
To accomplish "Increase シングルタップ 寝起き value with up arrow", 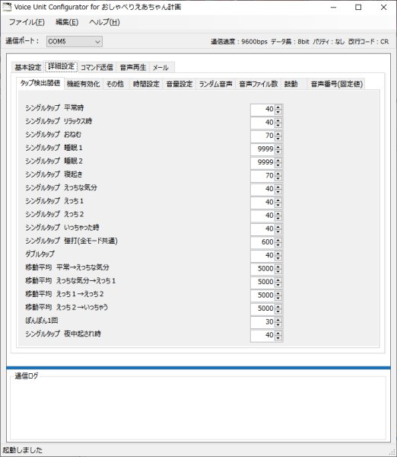I will click(278, 174).
